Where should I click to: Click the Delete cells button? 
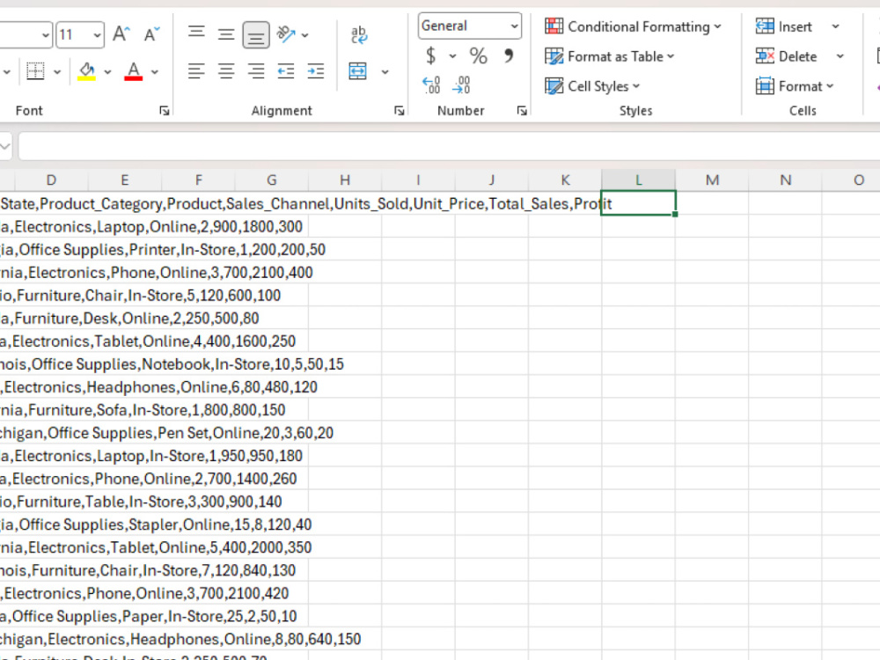click(x=786, y=56)
